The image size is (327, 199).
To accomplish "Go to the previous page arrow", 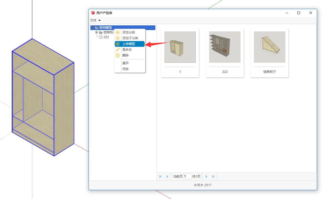I will 167,177.
